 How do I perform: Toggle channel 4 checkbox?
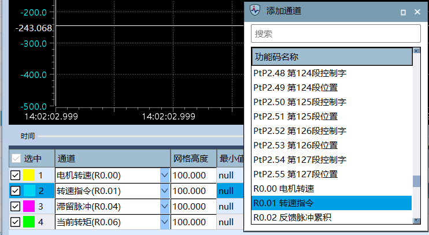tap(16, 222)
